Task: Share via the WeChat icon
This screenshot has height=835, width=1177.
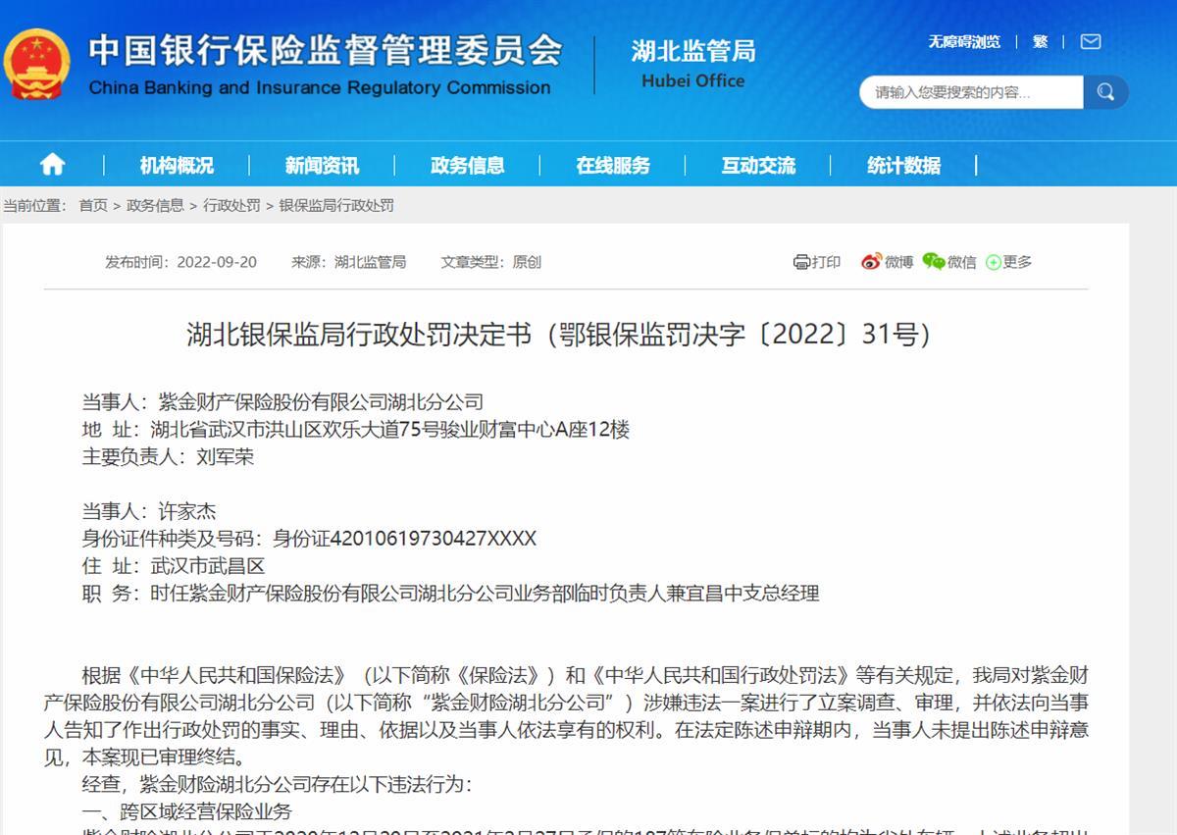Action: point(933,262)
